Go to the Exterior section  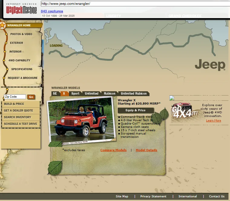(x=17, y=43)
